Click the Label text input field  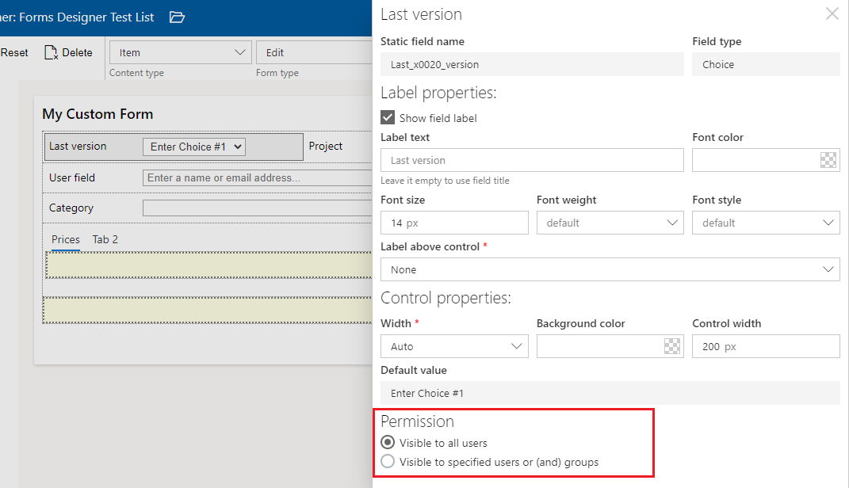point(531,160)
